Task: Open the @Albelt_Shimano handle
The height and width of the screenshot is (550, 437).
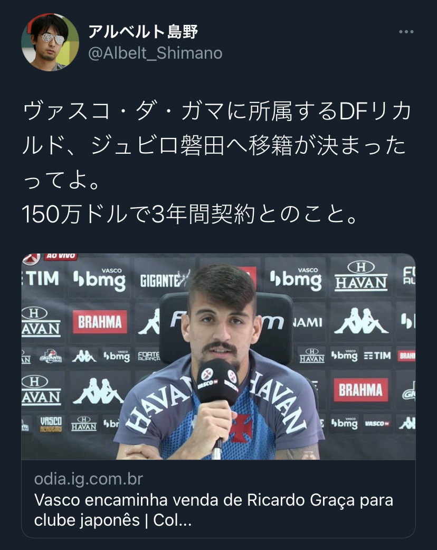Action: click(155, 53)
